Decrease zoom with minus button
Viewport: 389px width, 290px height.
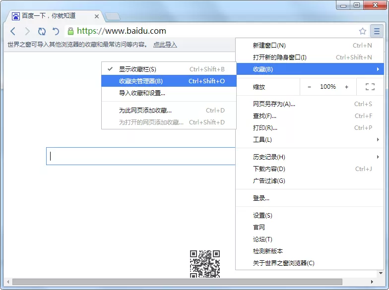pos(309,87)
